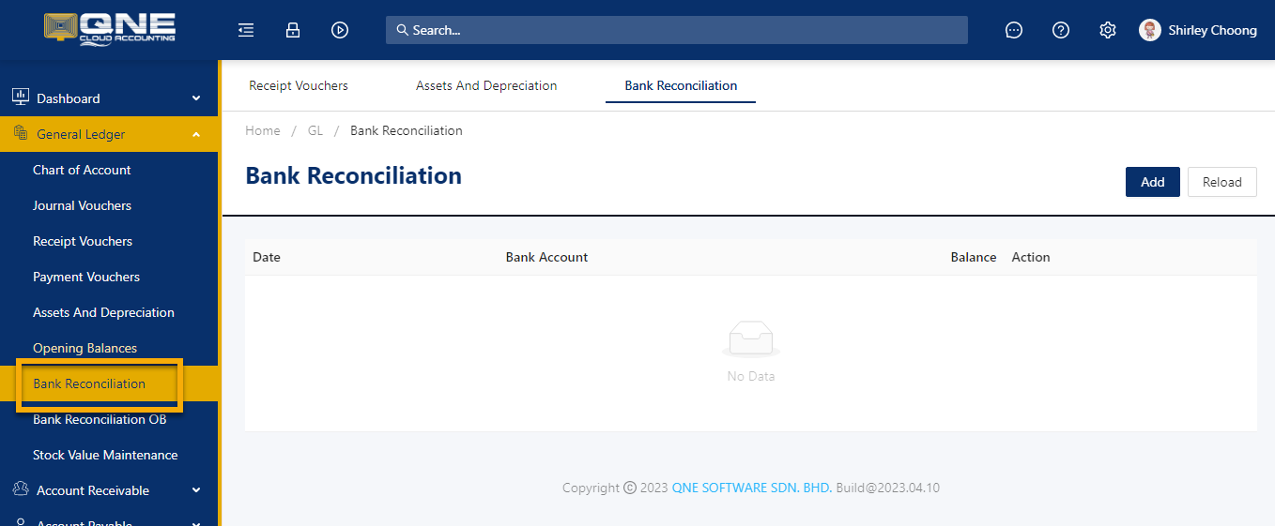
Task: Click the Balance column header
Action: (x=974, y=257)
